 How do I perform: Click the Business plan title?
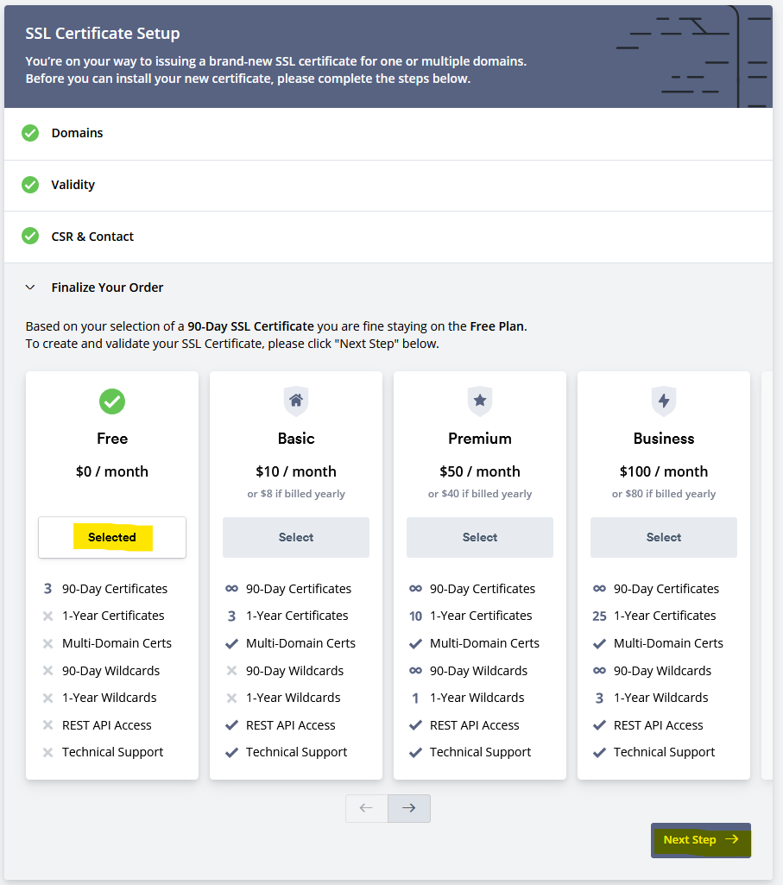pyautogui.click(x=664, y=439)
